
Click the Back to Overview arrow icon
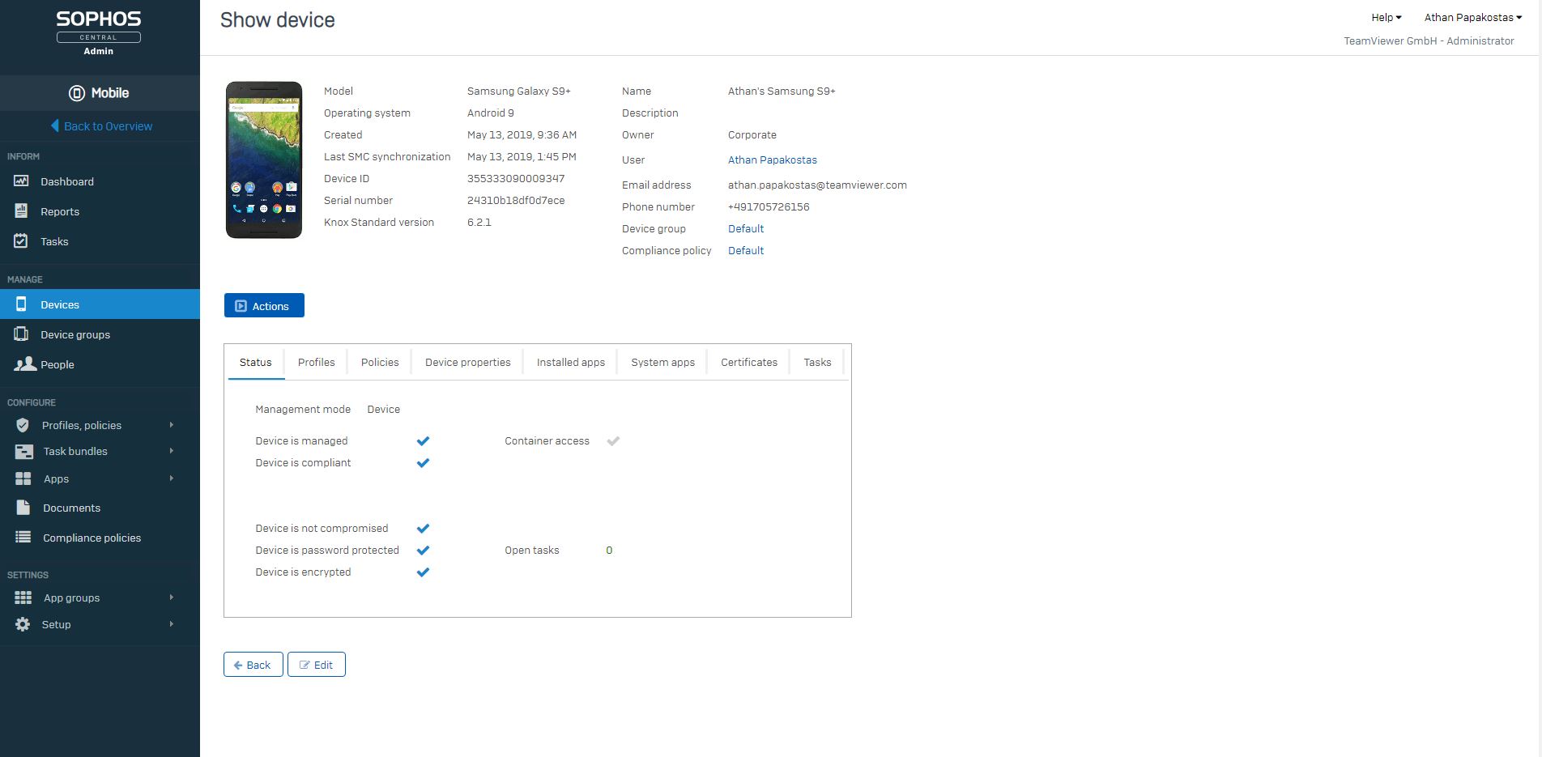click(x=55, y=125)
